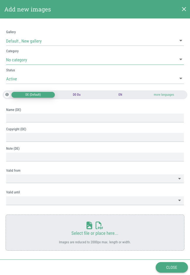The image size is (190, 275).
Task: Click Select file or place here text
Action: pyautogui.click(x=95, y=233)
